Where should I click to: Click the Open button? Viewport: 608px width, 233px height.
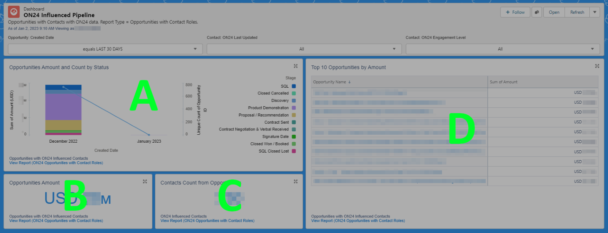pyautogui.click(x=554, y=12)
